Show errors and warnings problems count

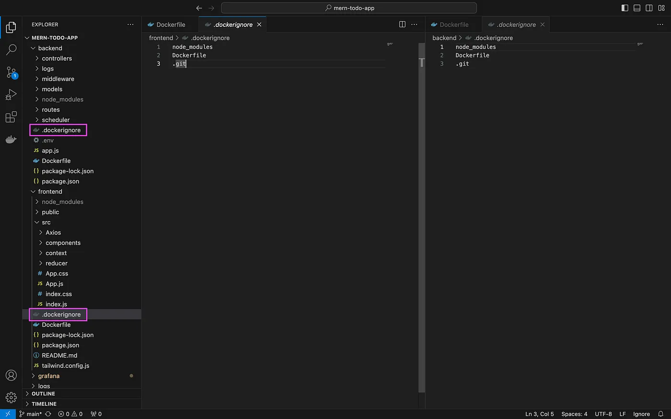(70, 414)
